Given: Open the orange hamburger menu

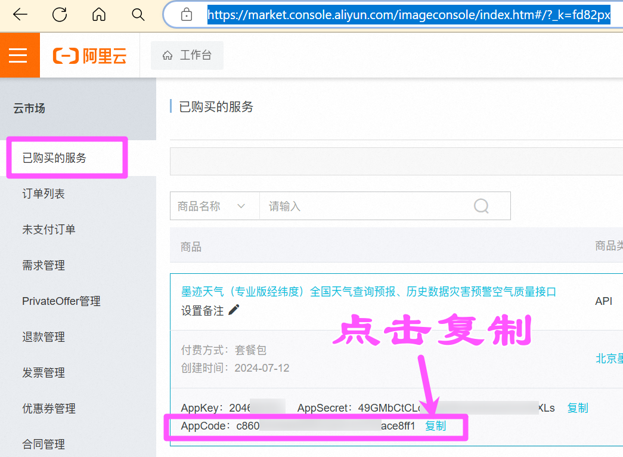Looking at the screenshot, I should pos(18,55).
